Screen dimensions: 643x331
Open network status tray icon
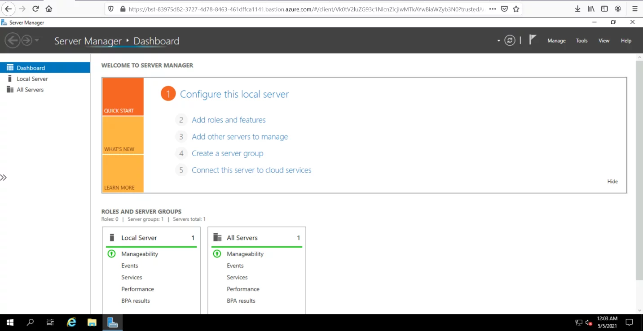579,322
